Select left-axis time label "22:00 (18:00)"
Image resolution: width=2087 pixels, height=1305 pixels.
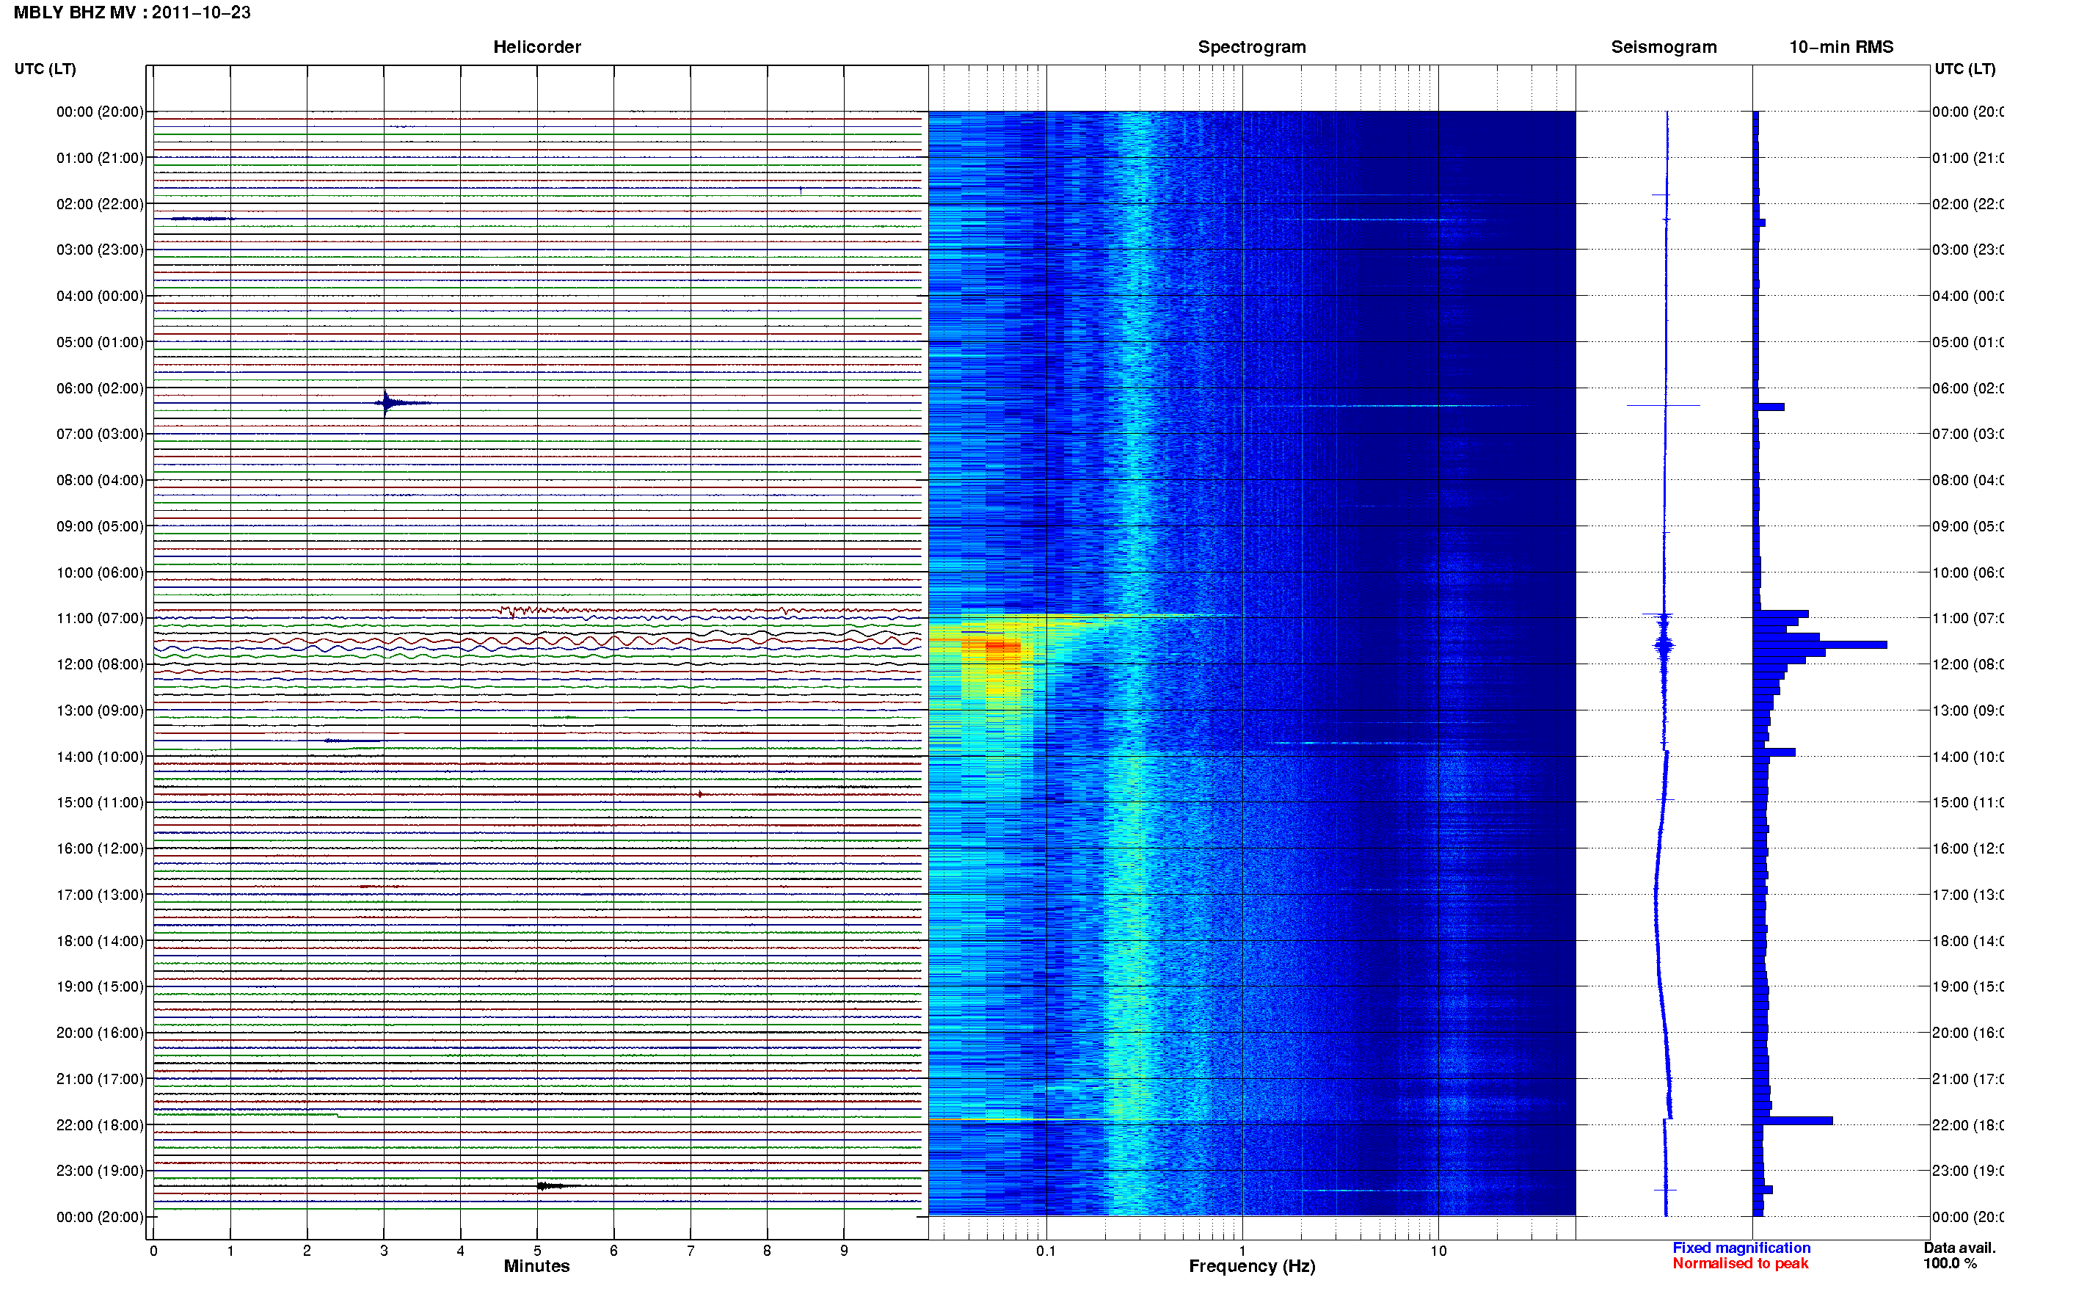(x=100, y=1125)
